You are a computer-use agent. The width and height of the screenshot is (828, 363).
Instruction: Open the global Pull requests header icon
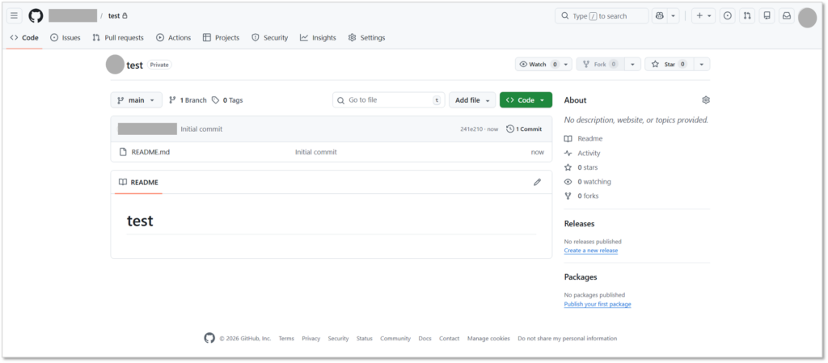(747, 16)
